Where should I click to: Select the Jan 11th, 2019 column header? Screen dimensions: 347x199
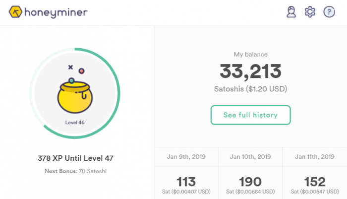pos(315,157)
